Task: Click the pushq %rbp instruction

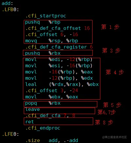Action: pyautogui.click(x=43, y=22)
